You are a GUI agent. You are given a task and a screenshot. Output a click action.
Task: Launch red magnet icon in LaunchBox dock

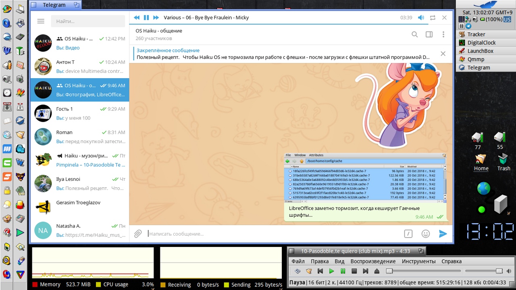point(7,232)
